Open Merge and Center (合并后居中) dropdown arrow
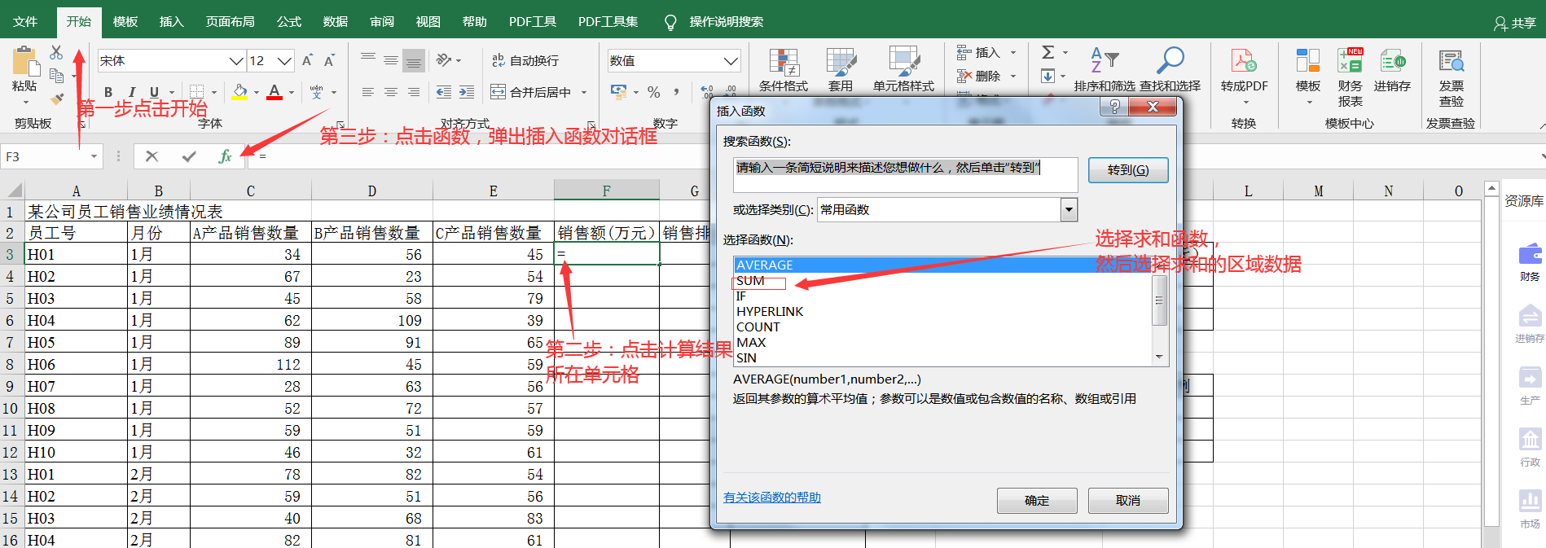This screenshot has height=548, width=1546. pos(584,92)
